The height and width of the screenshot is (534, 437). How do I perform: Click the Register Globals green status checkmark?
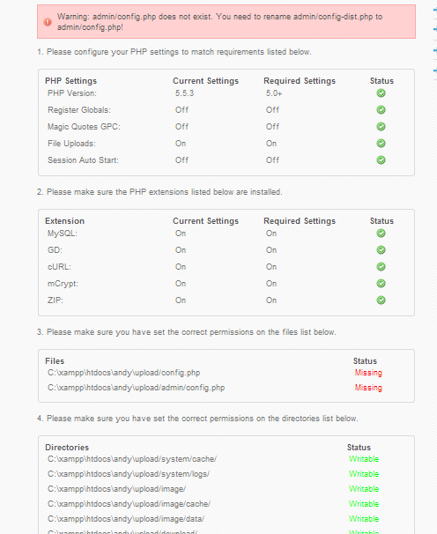coord(381,109)
